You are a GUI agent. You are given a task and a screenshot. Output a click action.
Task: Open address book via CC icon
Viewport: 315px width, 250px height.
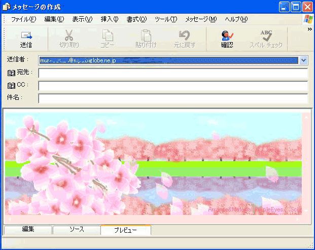11,85
